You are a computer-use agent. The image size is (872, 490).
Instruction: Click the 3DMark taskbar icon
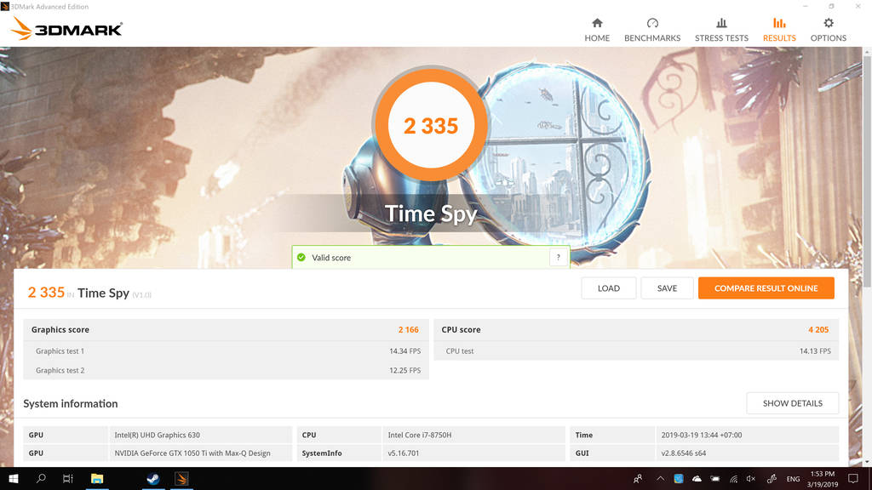(181, 479)
